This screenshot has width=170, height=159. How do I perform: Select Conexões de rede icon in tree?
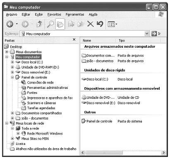tap(24, 82)
